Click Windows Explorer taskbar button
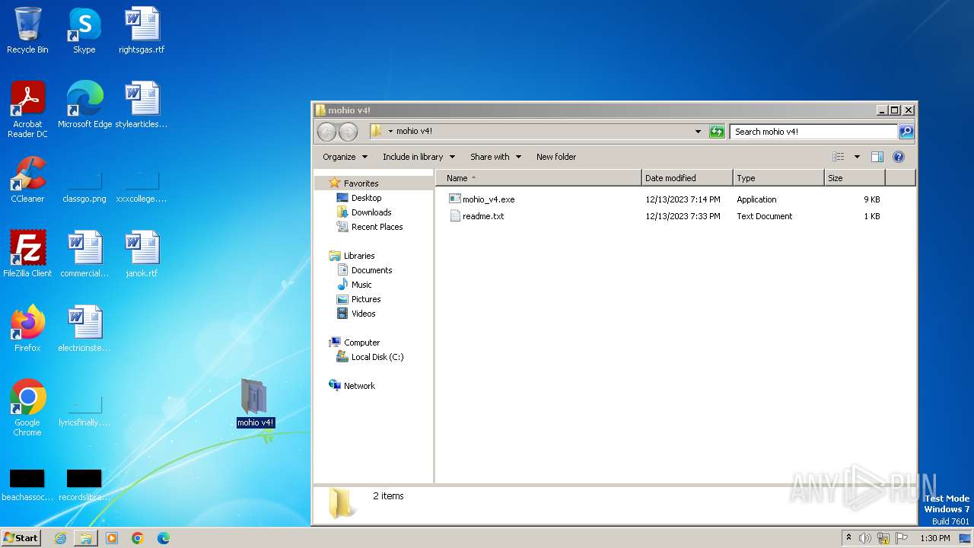 (x=86, y=538)
